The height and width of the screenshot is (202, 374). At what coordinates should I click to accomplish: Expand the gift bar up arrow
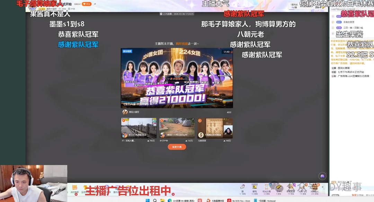(x=324, y=188)
